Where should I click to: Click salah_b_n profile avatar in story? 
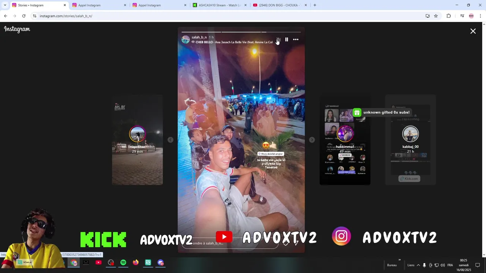pyautogui.click(x=186, y=39)
